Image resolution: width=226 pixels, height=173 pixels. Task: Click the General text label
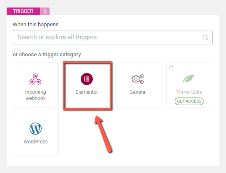[138, 92]
